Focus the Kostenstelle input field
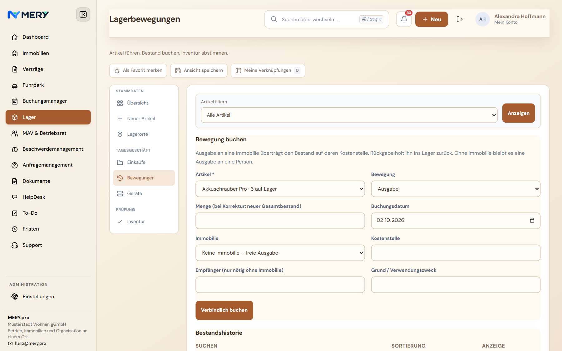This screenshot has height=351, width=562. click(456, 253)
